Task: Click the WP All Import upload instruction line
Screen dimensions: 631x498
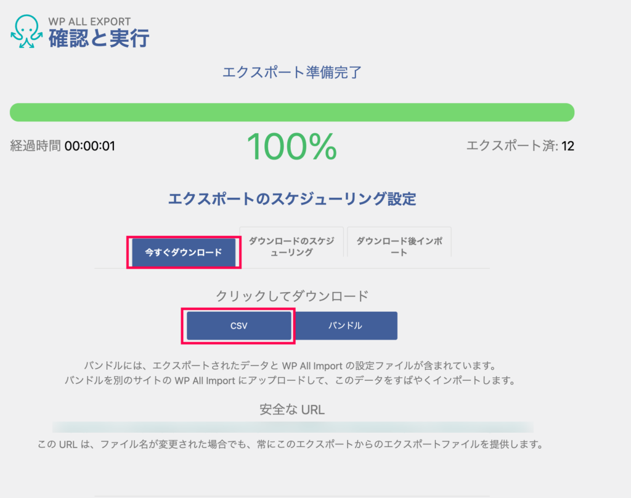Action: [290, 381]
